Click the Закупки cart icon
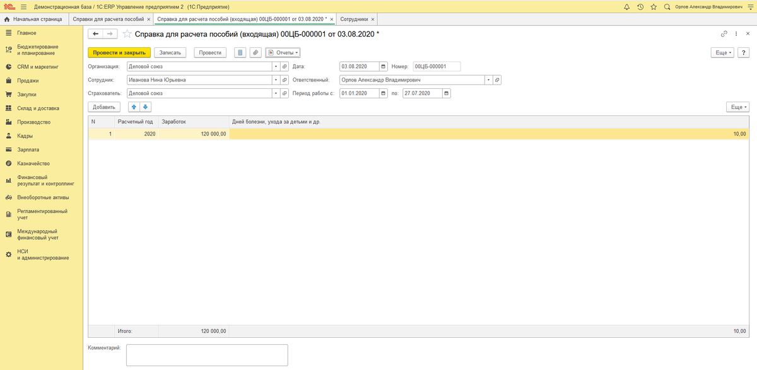The image size is (757, 370). (9, 95)
